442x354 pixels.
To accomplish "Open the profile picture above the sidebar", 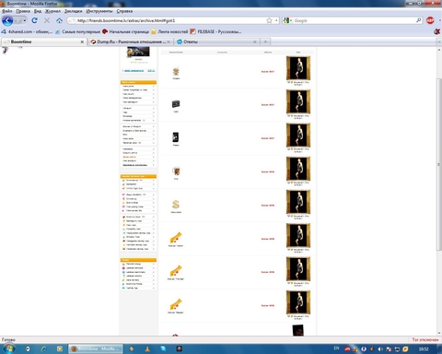I will pos(138,52).
